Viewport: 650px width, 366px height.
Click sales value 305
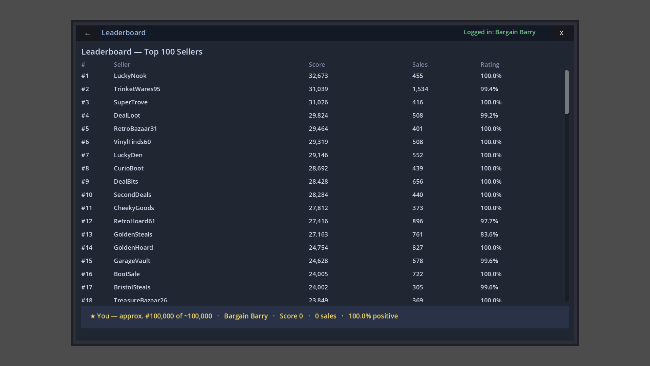tap(417, 287)
